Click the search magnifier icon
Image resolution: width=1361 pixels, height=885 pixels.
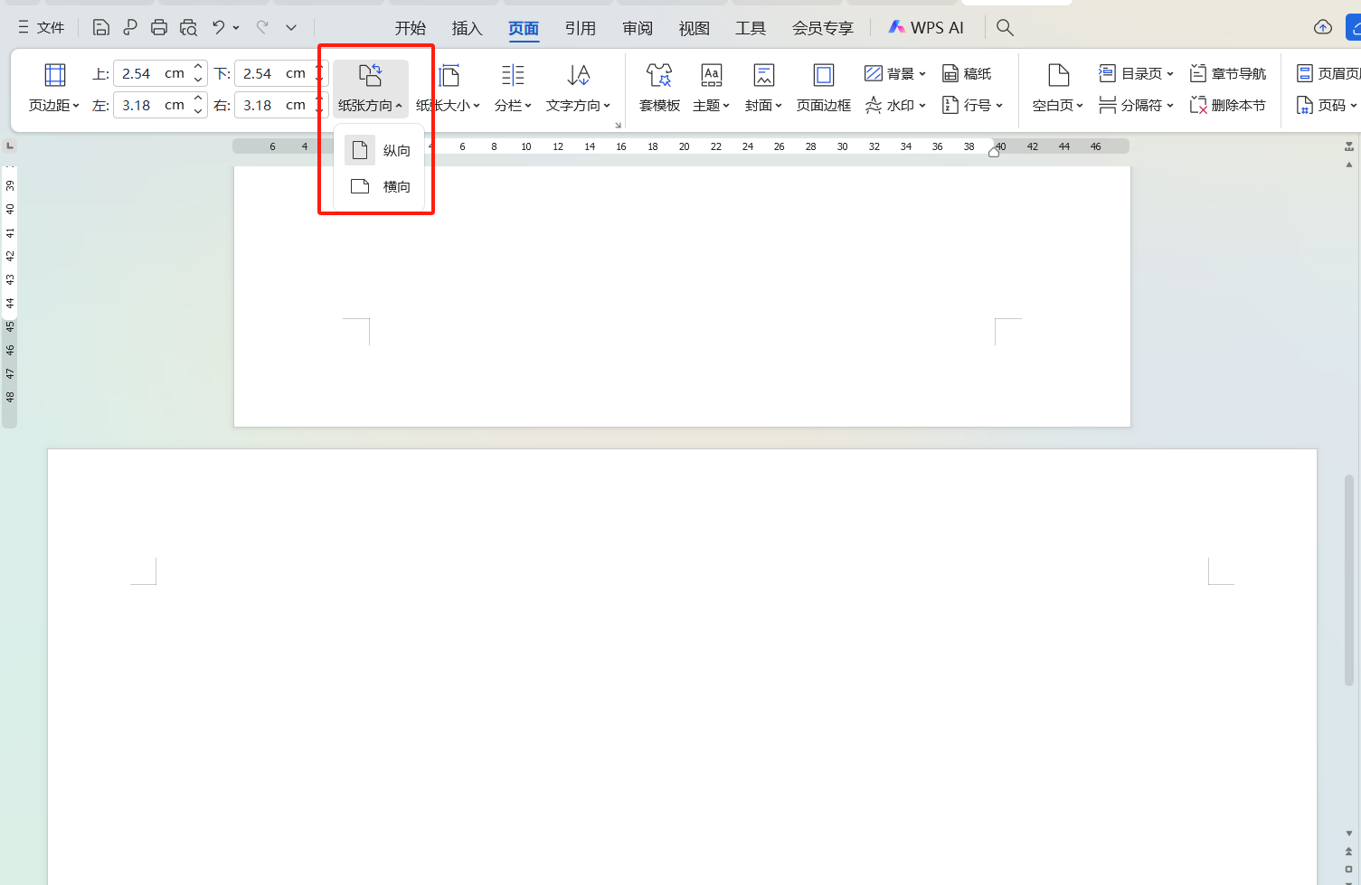[x=1005, y=28]
